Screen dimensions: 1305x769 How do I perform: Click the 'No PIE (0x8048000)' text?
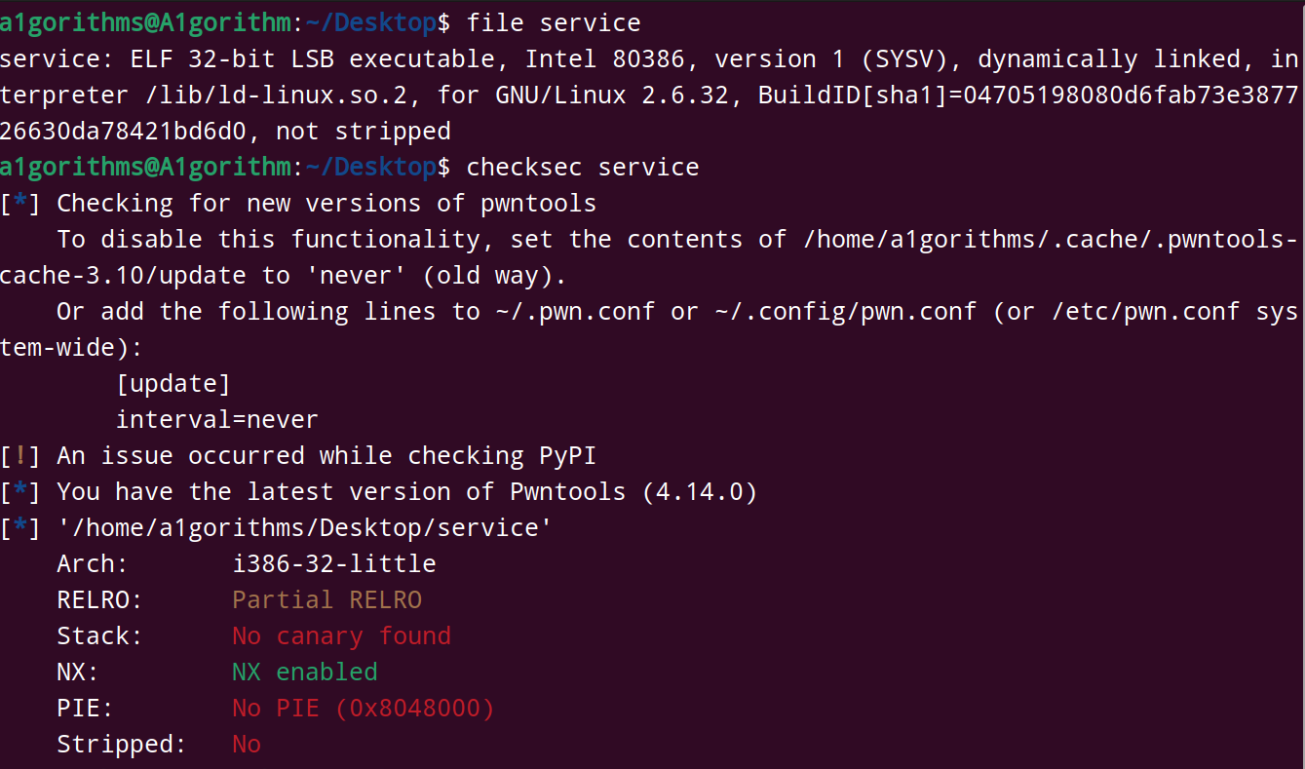coord(363,709)
